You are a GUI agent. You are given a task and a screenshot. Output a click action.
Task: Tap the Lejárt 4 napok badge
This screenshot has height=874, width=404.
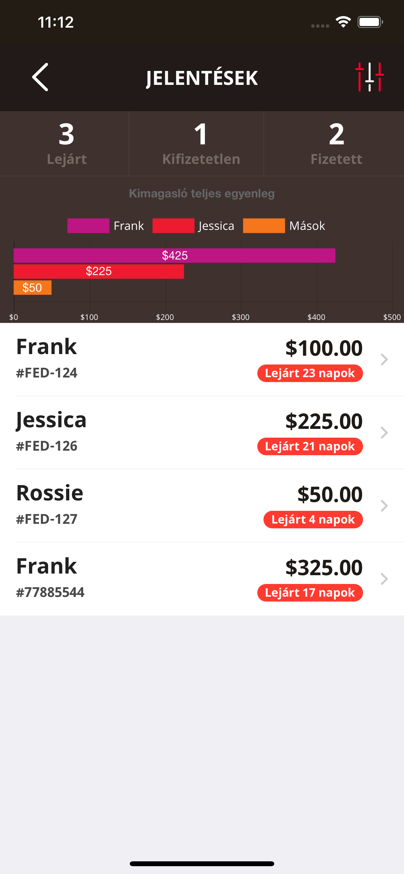click(x=313, y=520)
